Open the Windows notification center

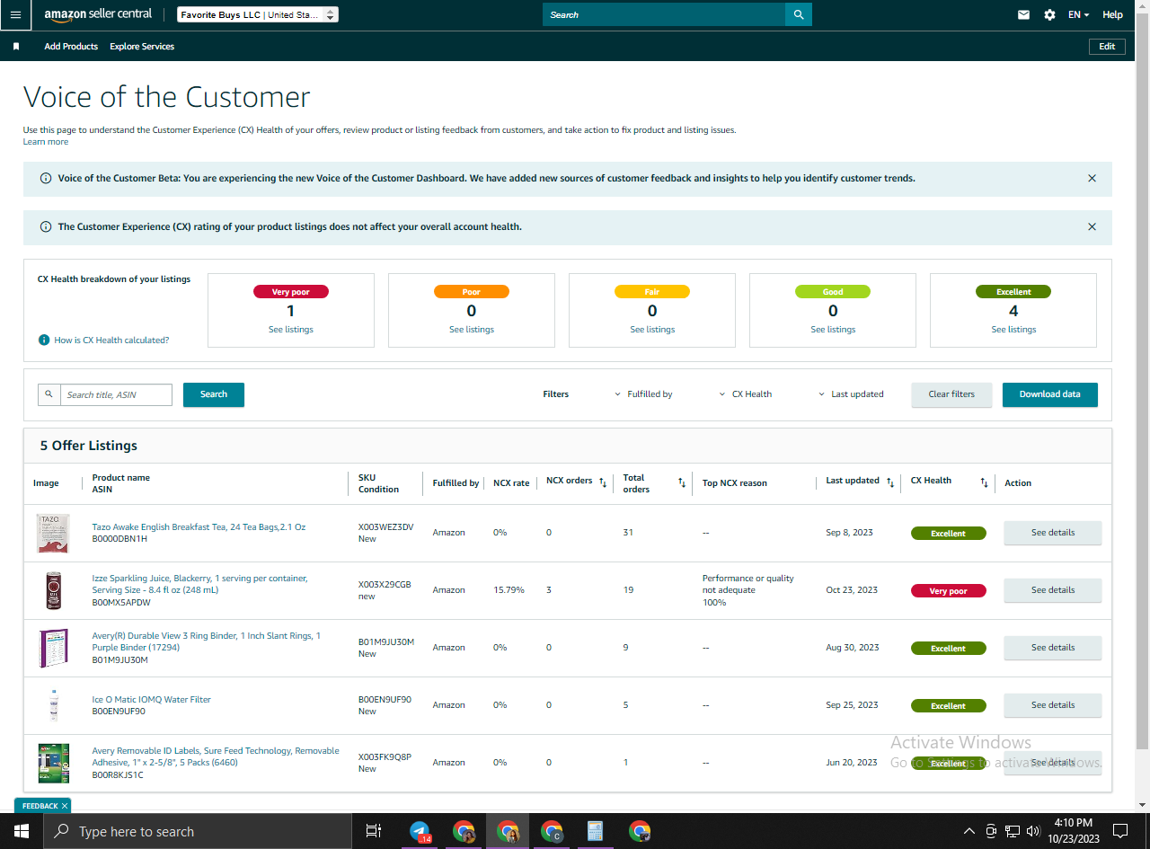pyautogui.click(x=1120, y=831)
